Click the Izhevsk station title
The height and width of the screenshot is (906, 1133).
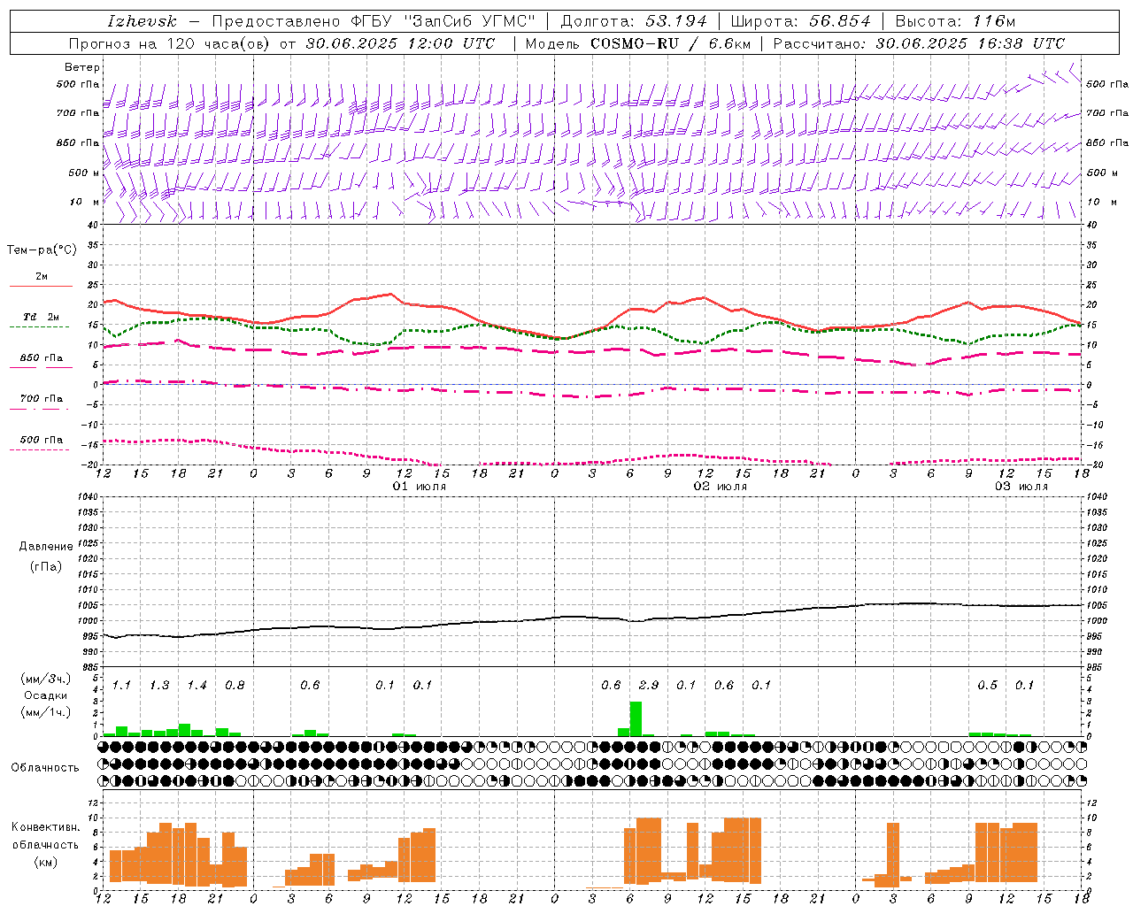(x=142, y=21)
